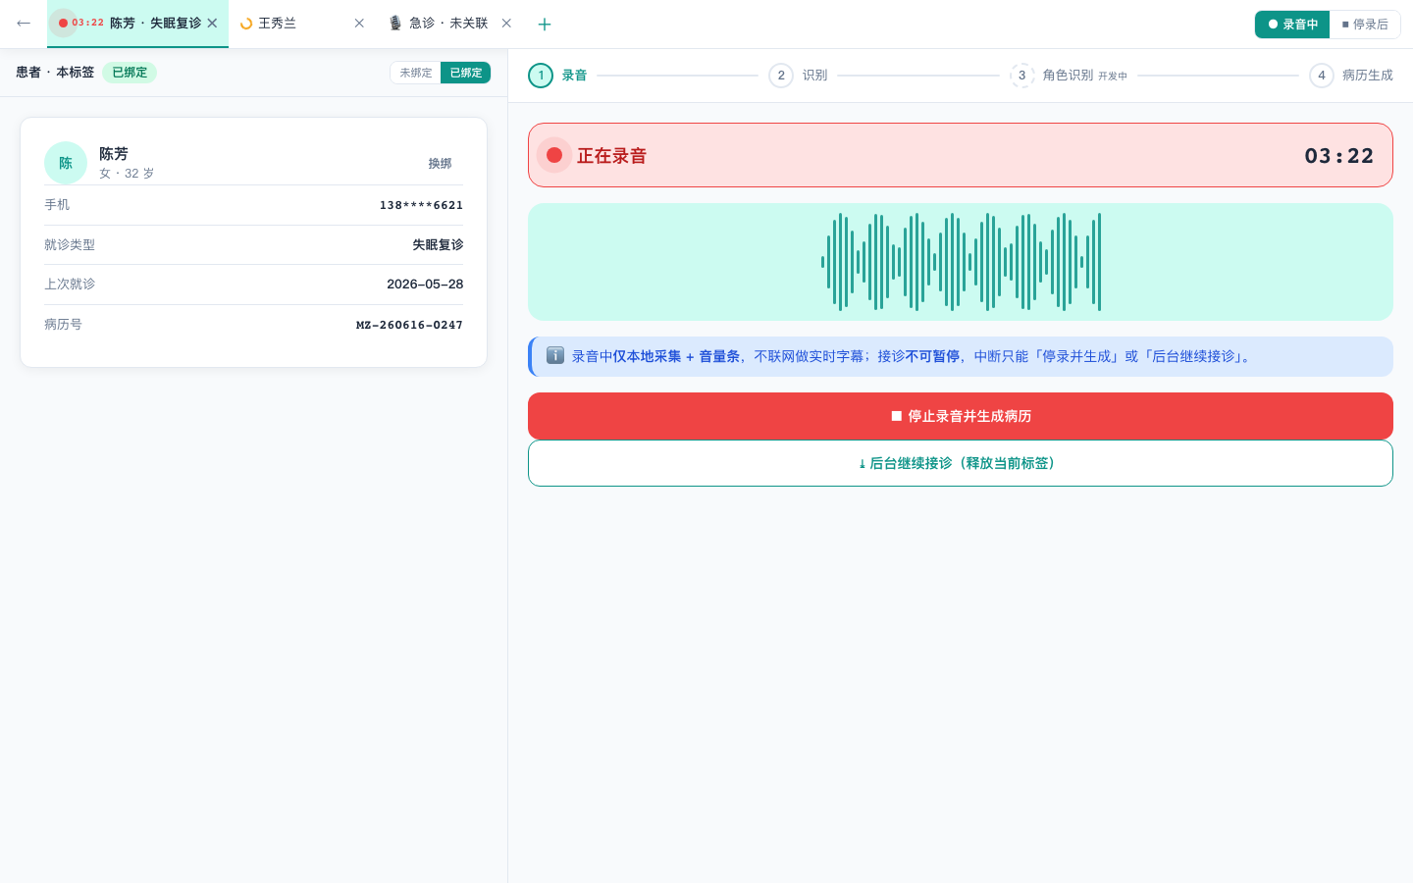1413x883 pixels.
Task: Click phone number 138****6621
Action: pos(421,205)
